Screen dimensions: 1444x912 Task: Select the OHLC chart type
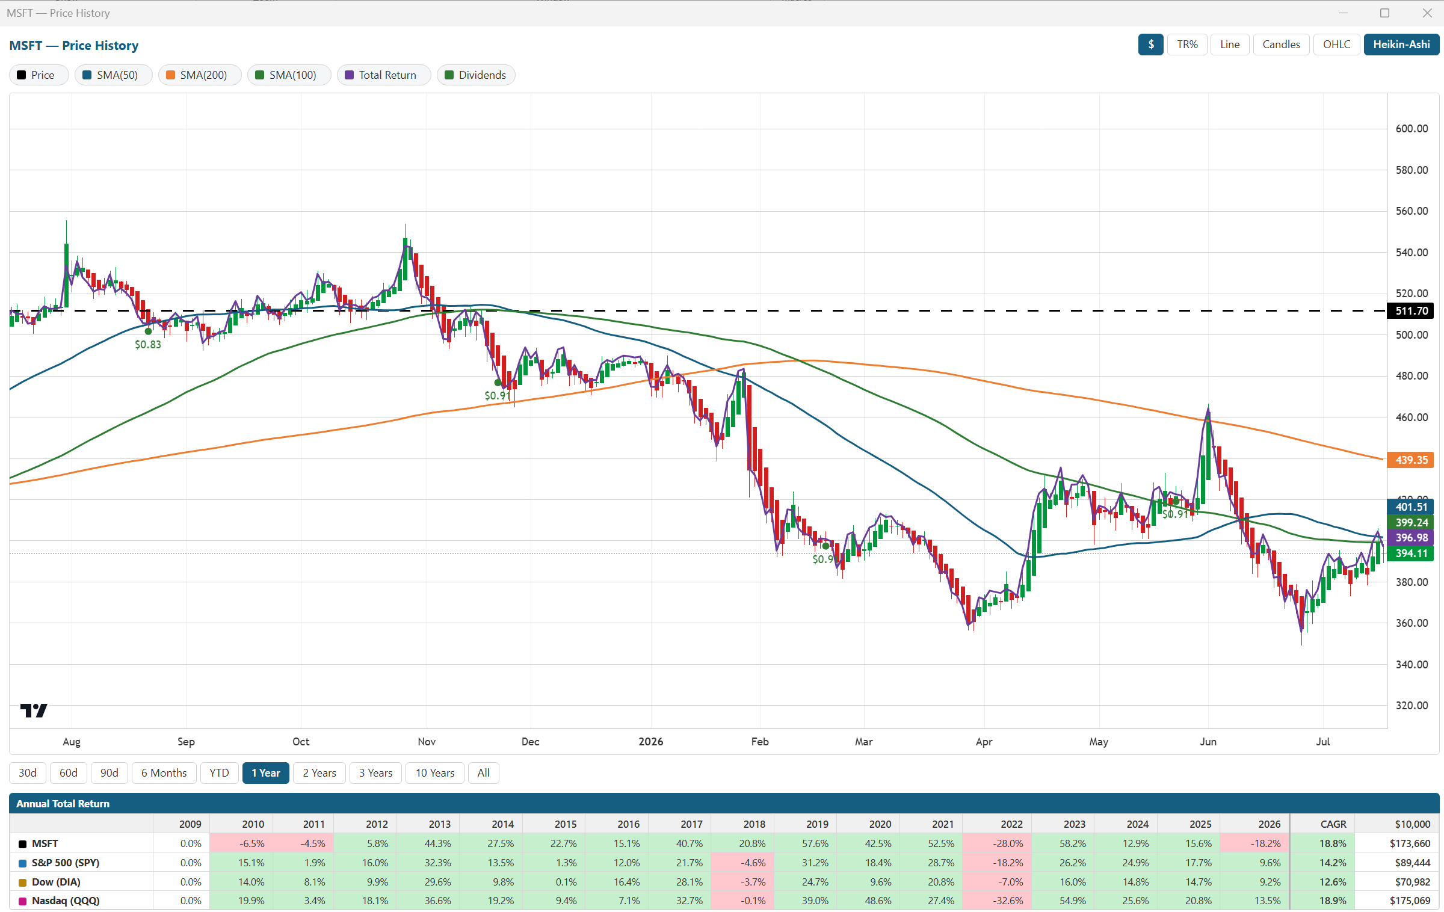(x=1336, y=45)
